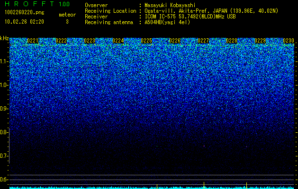298x189 pixels.
Task: Select the ICOM IC-575 53.7492 MHz receiver text
Action: [190, 17]
